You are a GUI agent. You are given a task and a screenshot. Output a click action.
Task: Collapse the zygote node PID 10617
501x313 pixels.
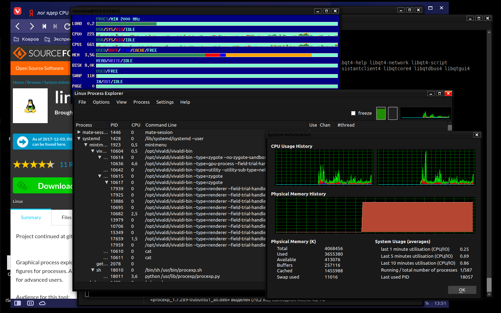[107, 182]
